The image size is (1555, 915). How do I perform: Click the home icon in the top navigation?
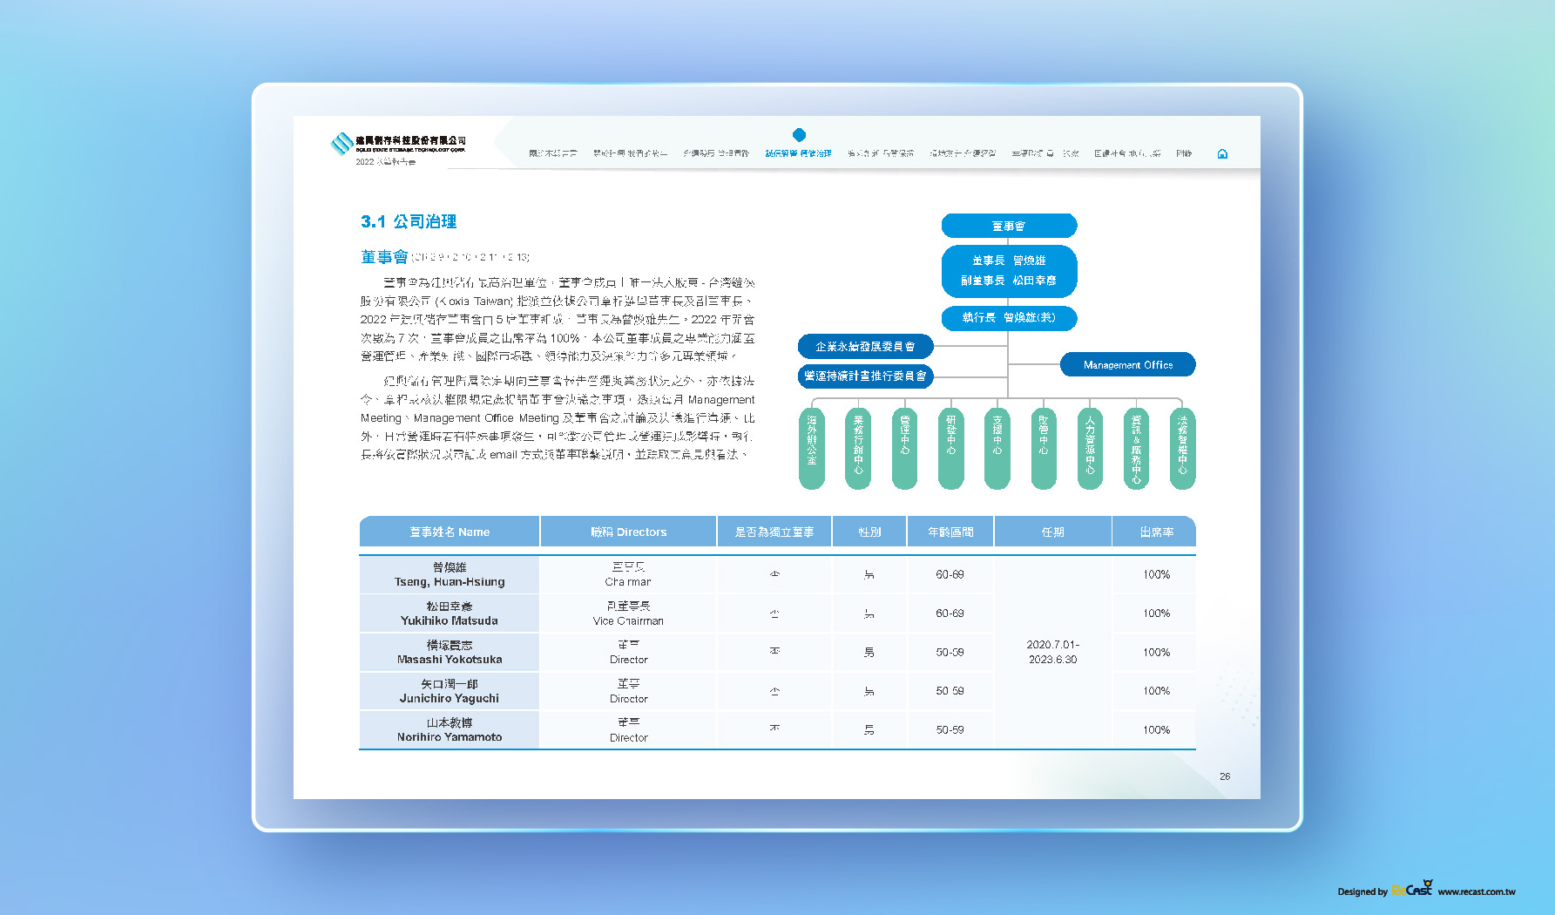(x=1222, y=154)
